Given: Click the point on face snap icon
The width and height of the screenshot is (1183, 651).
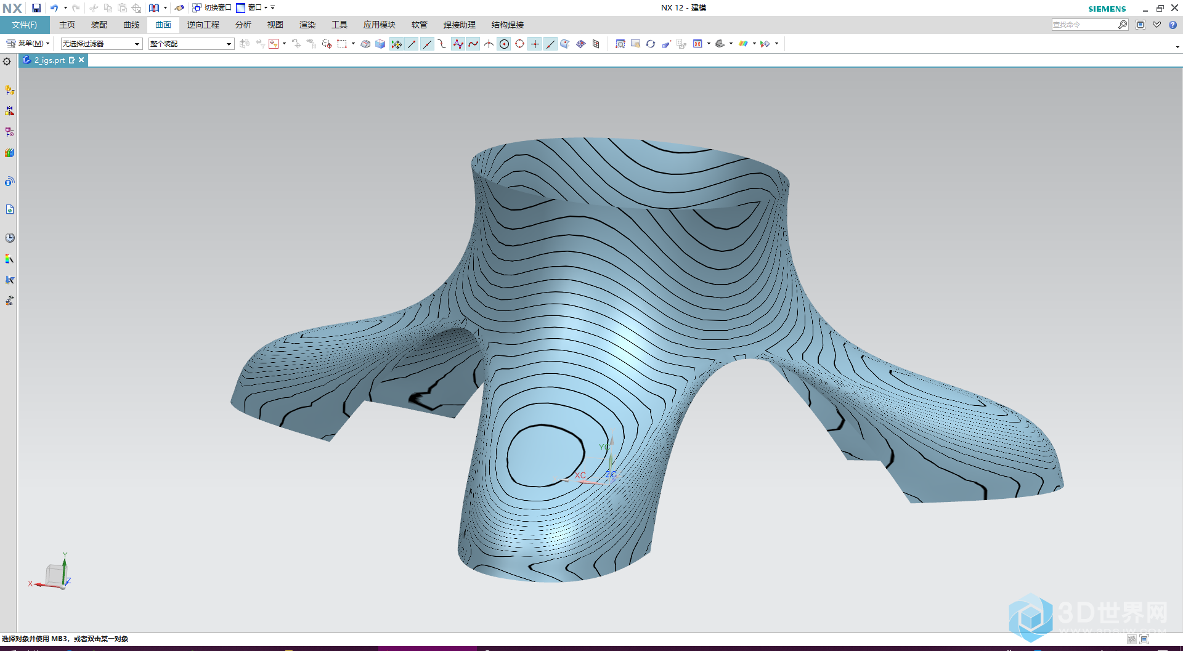Looking at the screenshot, I should 565,44.
